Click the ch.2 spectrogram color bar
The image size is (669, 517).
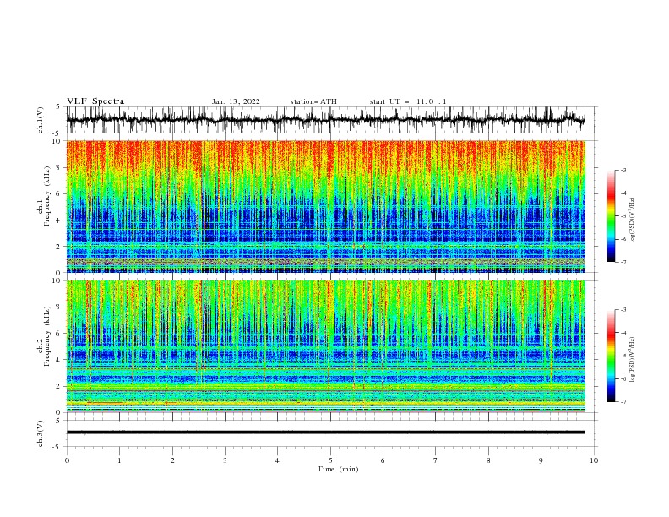point(611,356)
